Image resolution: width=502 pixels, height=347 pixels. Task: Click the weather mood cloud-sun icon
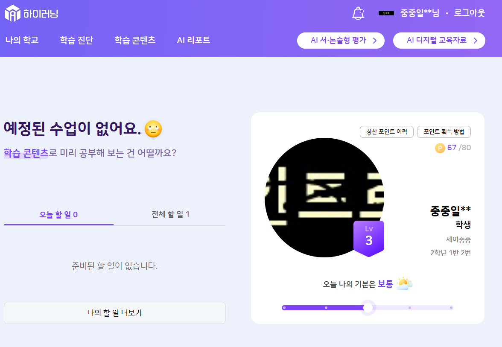[x=404, y=284]
